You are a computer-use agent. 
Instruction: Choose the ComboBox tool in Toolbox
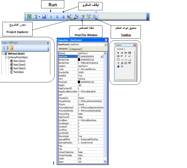[130, 53]
